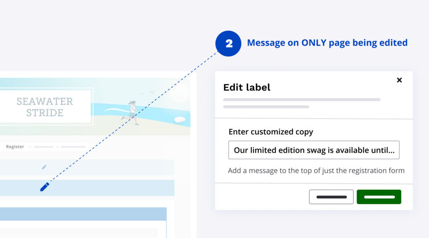The height and width of the screenshot is (238, 429).
Task: Select the third breadcrumb placeholder
Action: (x=73, y=147)
